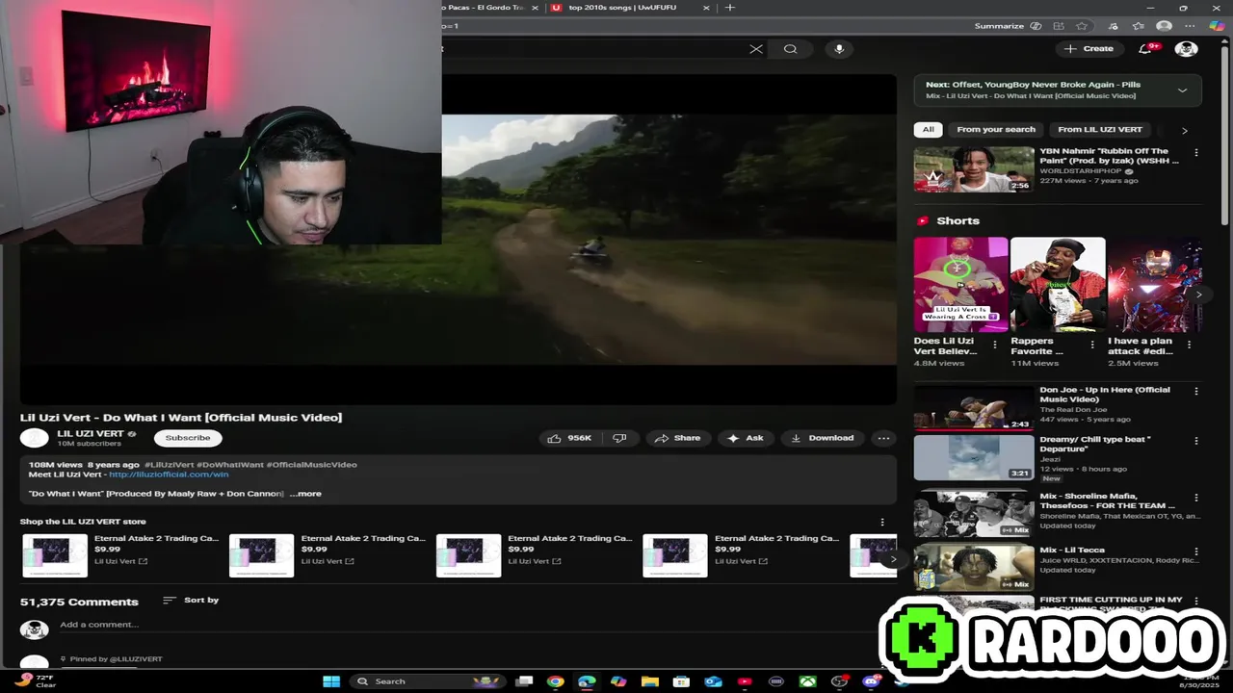Open YouTube notifications bell

[1145, 48]
